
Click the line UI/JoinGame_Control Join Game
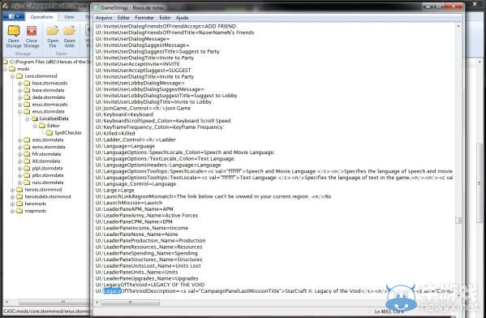pyautogui.click(x=143, y=108)
